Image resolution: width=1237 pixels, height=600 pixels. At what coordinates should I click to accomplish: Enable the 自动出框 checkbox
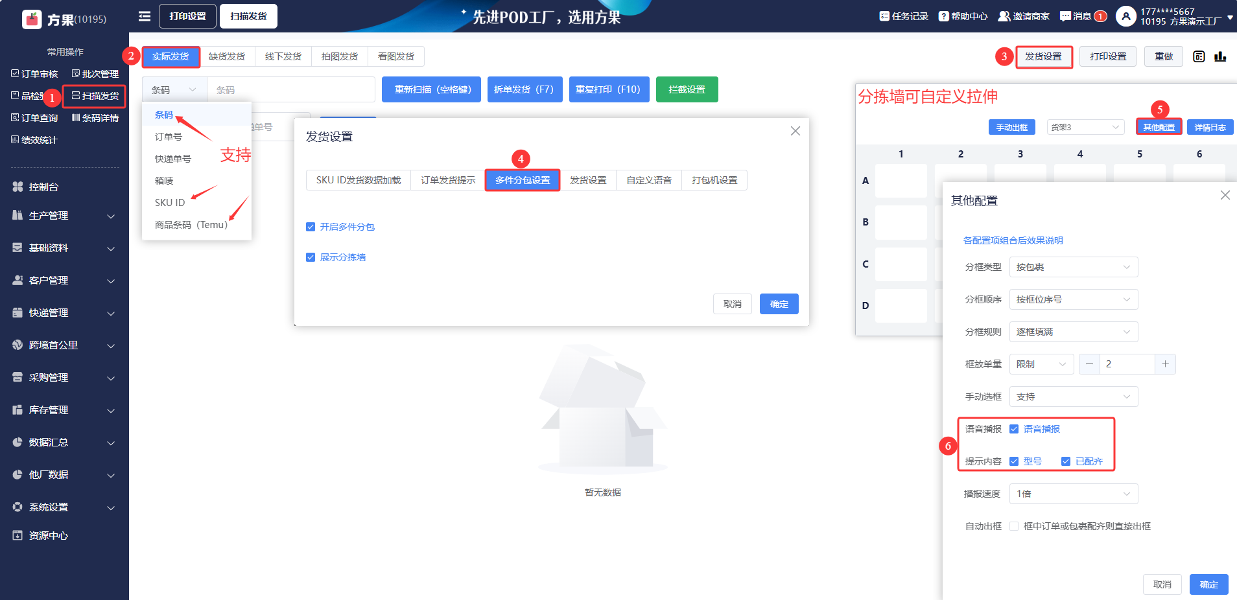1014,526
